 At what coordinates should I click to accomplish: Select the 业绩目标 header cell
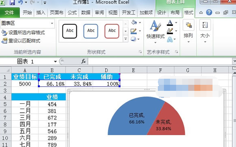click(25, 77)
